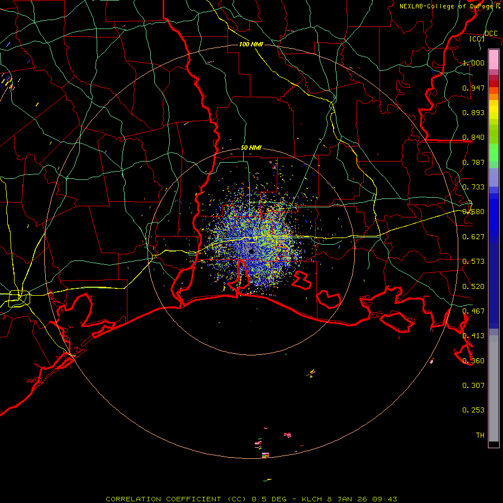Click the 0.413 scale value
The height and width of the screenshot is (503, 503).
click(473, 336)
